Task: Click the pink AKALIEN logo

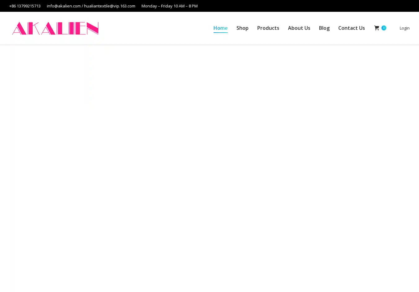Action: pos(55,28)
